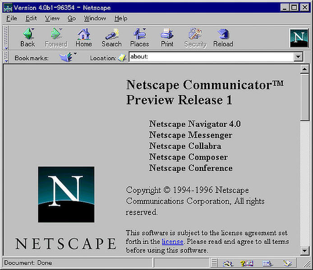
Task: Open Navigator from the status bar component icon
Action: tap(228, 263)
